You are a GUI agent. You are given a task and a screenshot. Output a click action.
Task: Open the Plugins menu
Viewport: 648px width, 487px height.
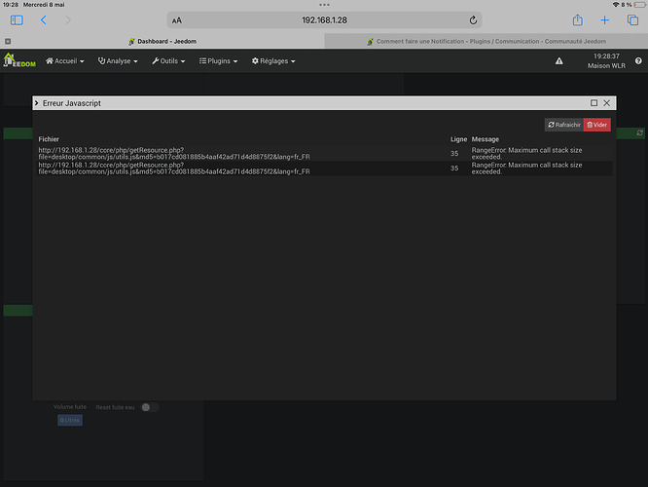(219, 60)
